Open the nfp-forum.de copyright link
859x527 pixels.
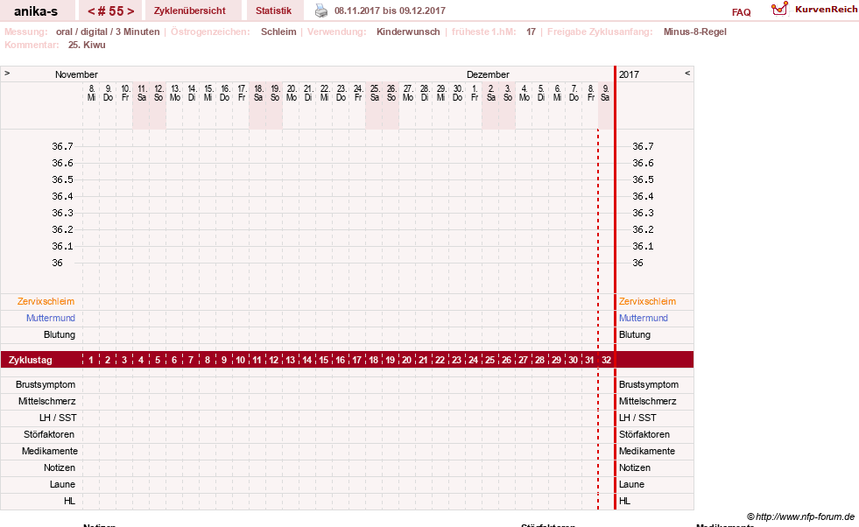coord(800,516)
